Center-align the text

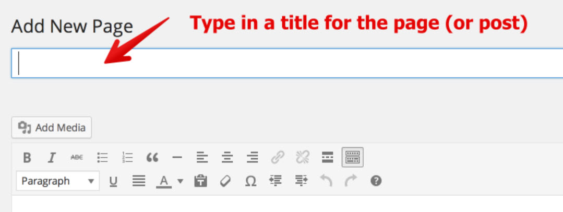227,157
